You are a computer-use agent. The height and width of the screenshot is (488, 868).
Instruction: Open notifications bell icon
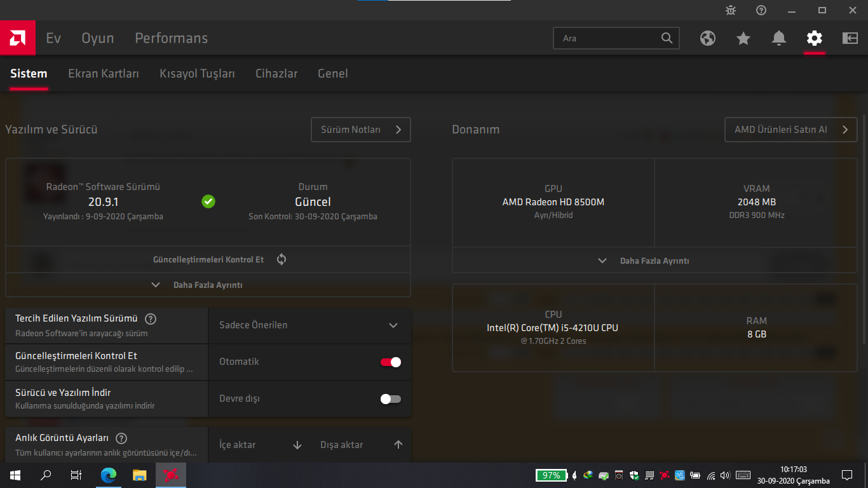(x=779, y=38)
